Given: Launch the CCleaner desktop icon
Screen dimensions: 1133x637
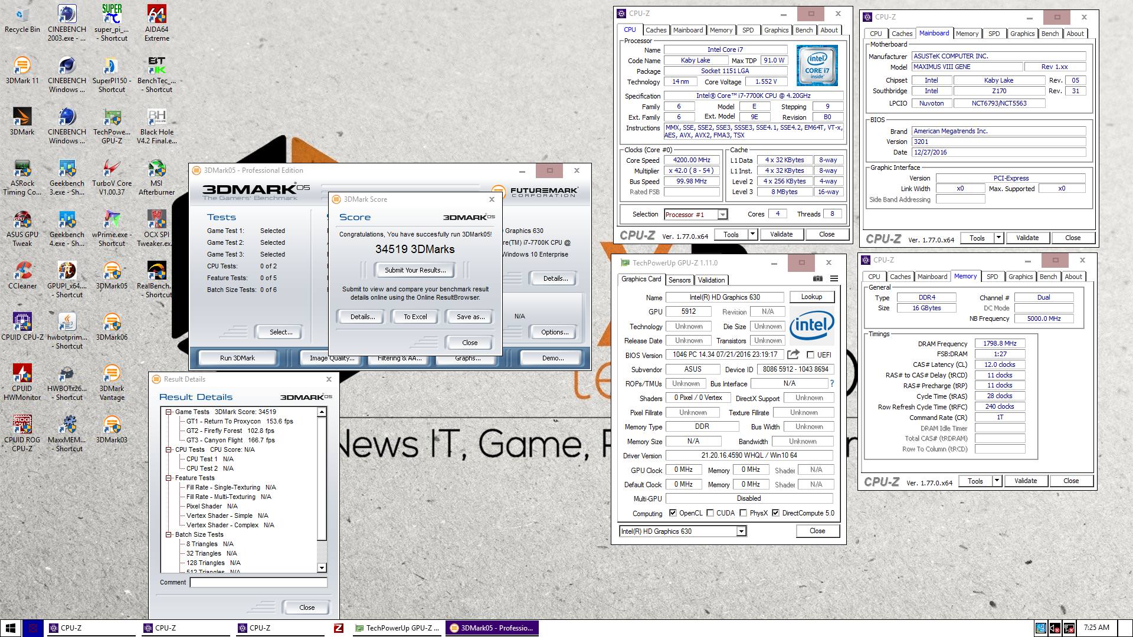Looking at the screenshot, I should (x=22, y=275).
